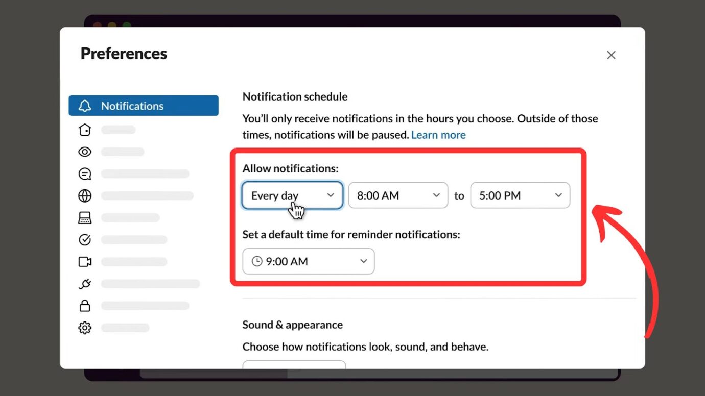Viewport: 705px width, 396px height.
Task: Close the Preferences dialog
Action: [611, 55]
